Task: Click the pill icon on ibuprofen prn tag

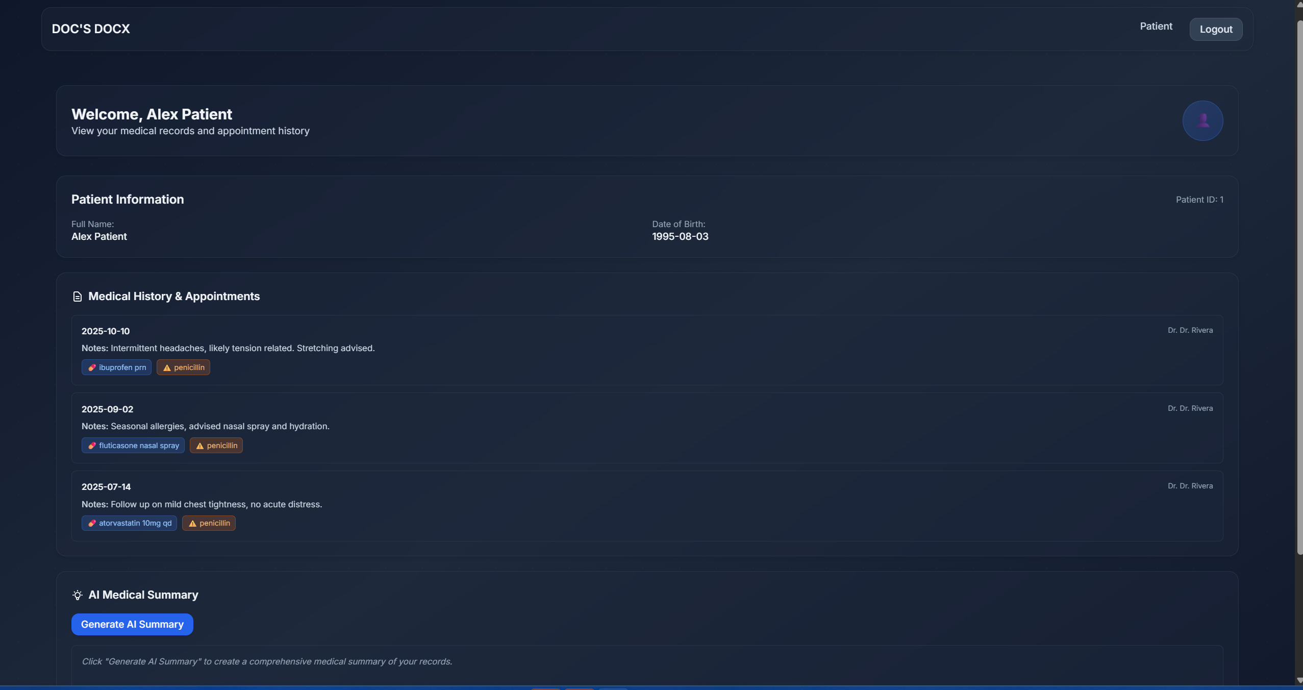Action: 92,367
